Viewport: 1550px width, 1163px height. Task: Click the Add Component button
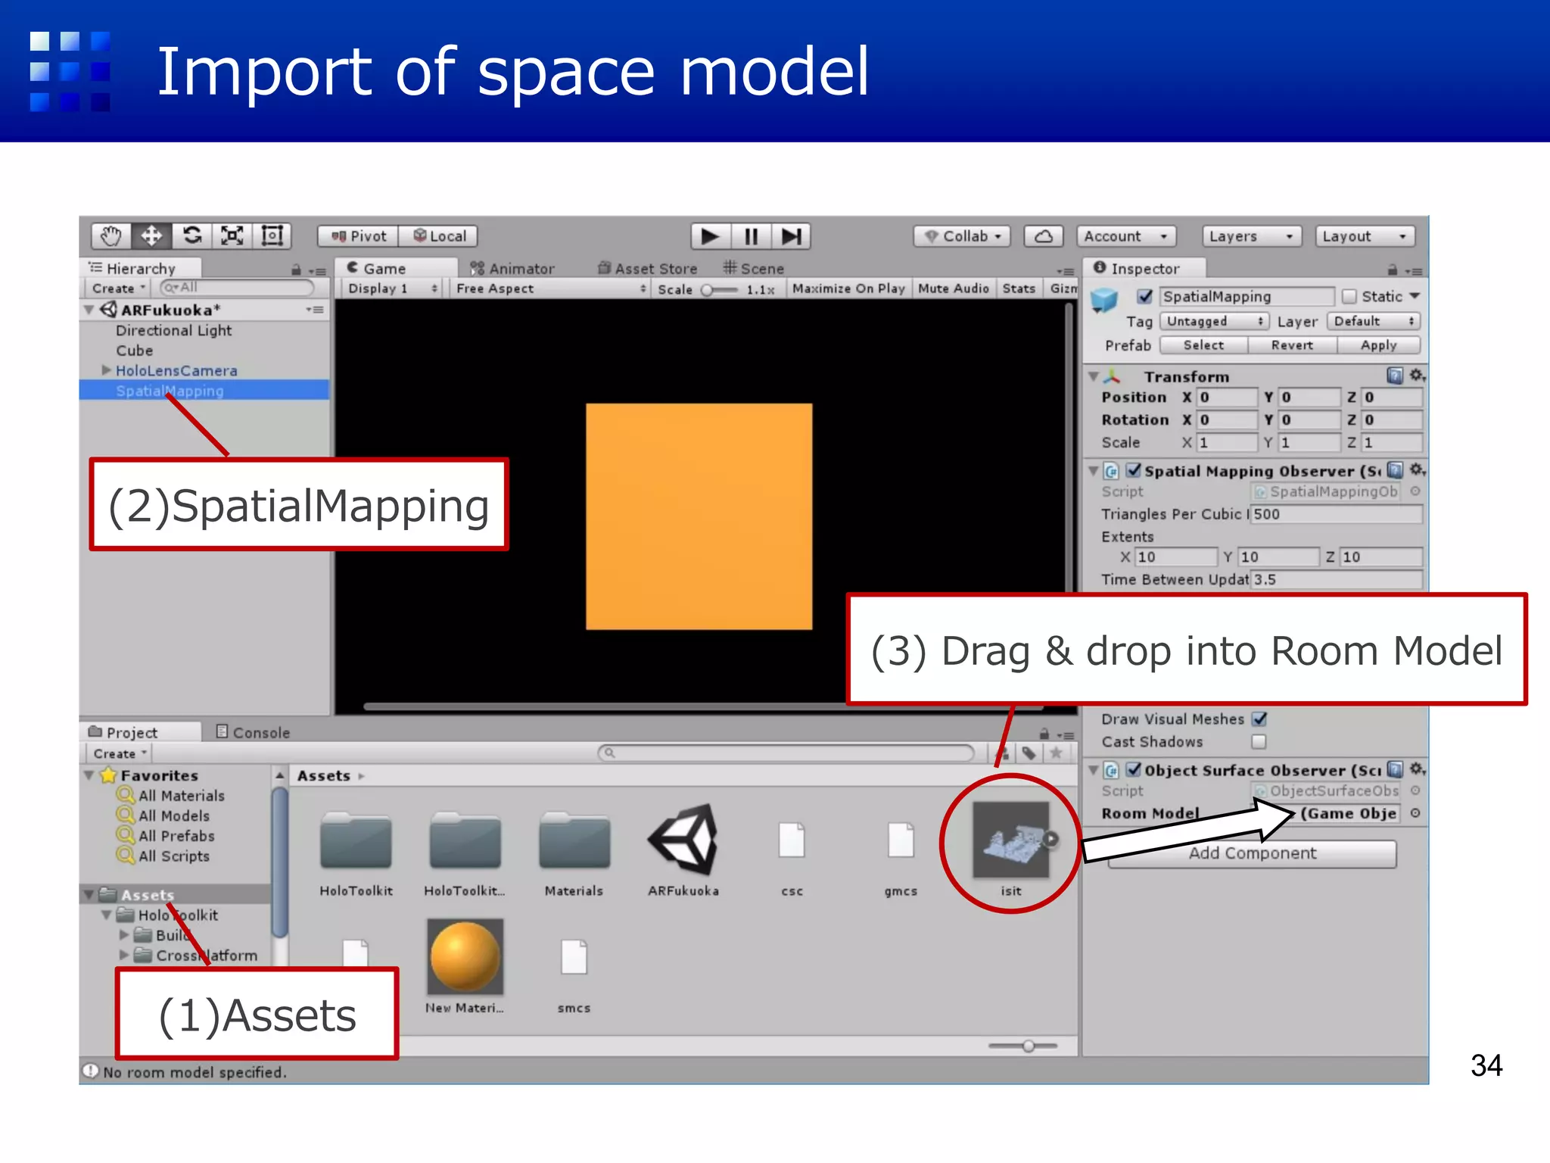coord(1252,853)
